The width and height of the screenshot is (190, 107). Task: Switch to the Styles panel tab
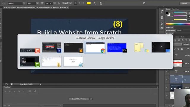point(179,31)
